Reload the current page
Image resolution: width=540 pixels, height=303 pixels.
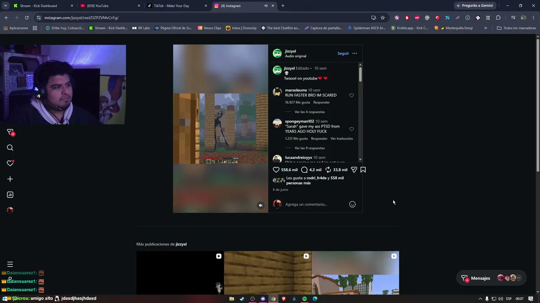27,18
